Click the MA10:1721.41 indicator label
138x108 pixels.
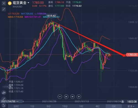[33, 17]
